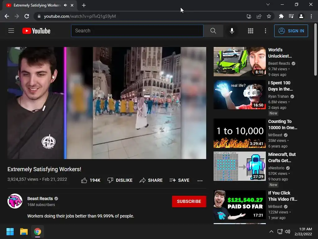318x239 pixels.
Task: Open clock and date in taskbar
Action: (x=303, y=232)
